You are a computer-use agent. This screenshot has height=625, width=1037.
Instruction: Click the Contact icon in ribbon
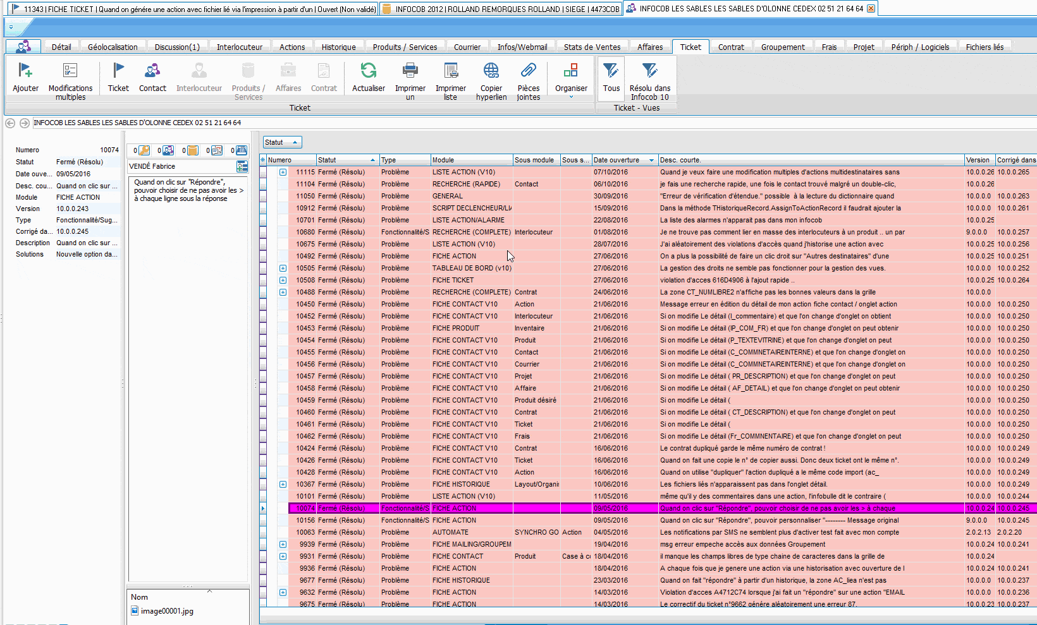point(152,71)
